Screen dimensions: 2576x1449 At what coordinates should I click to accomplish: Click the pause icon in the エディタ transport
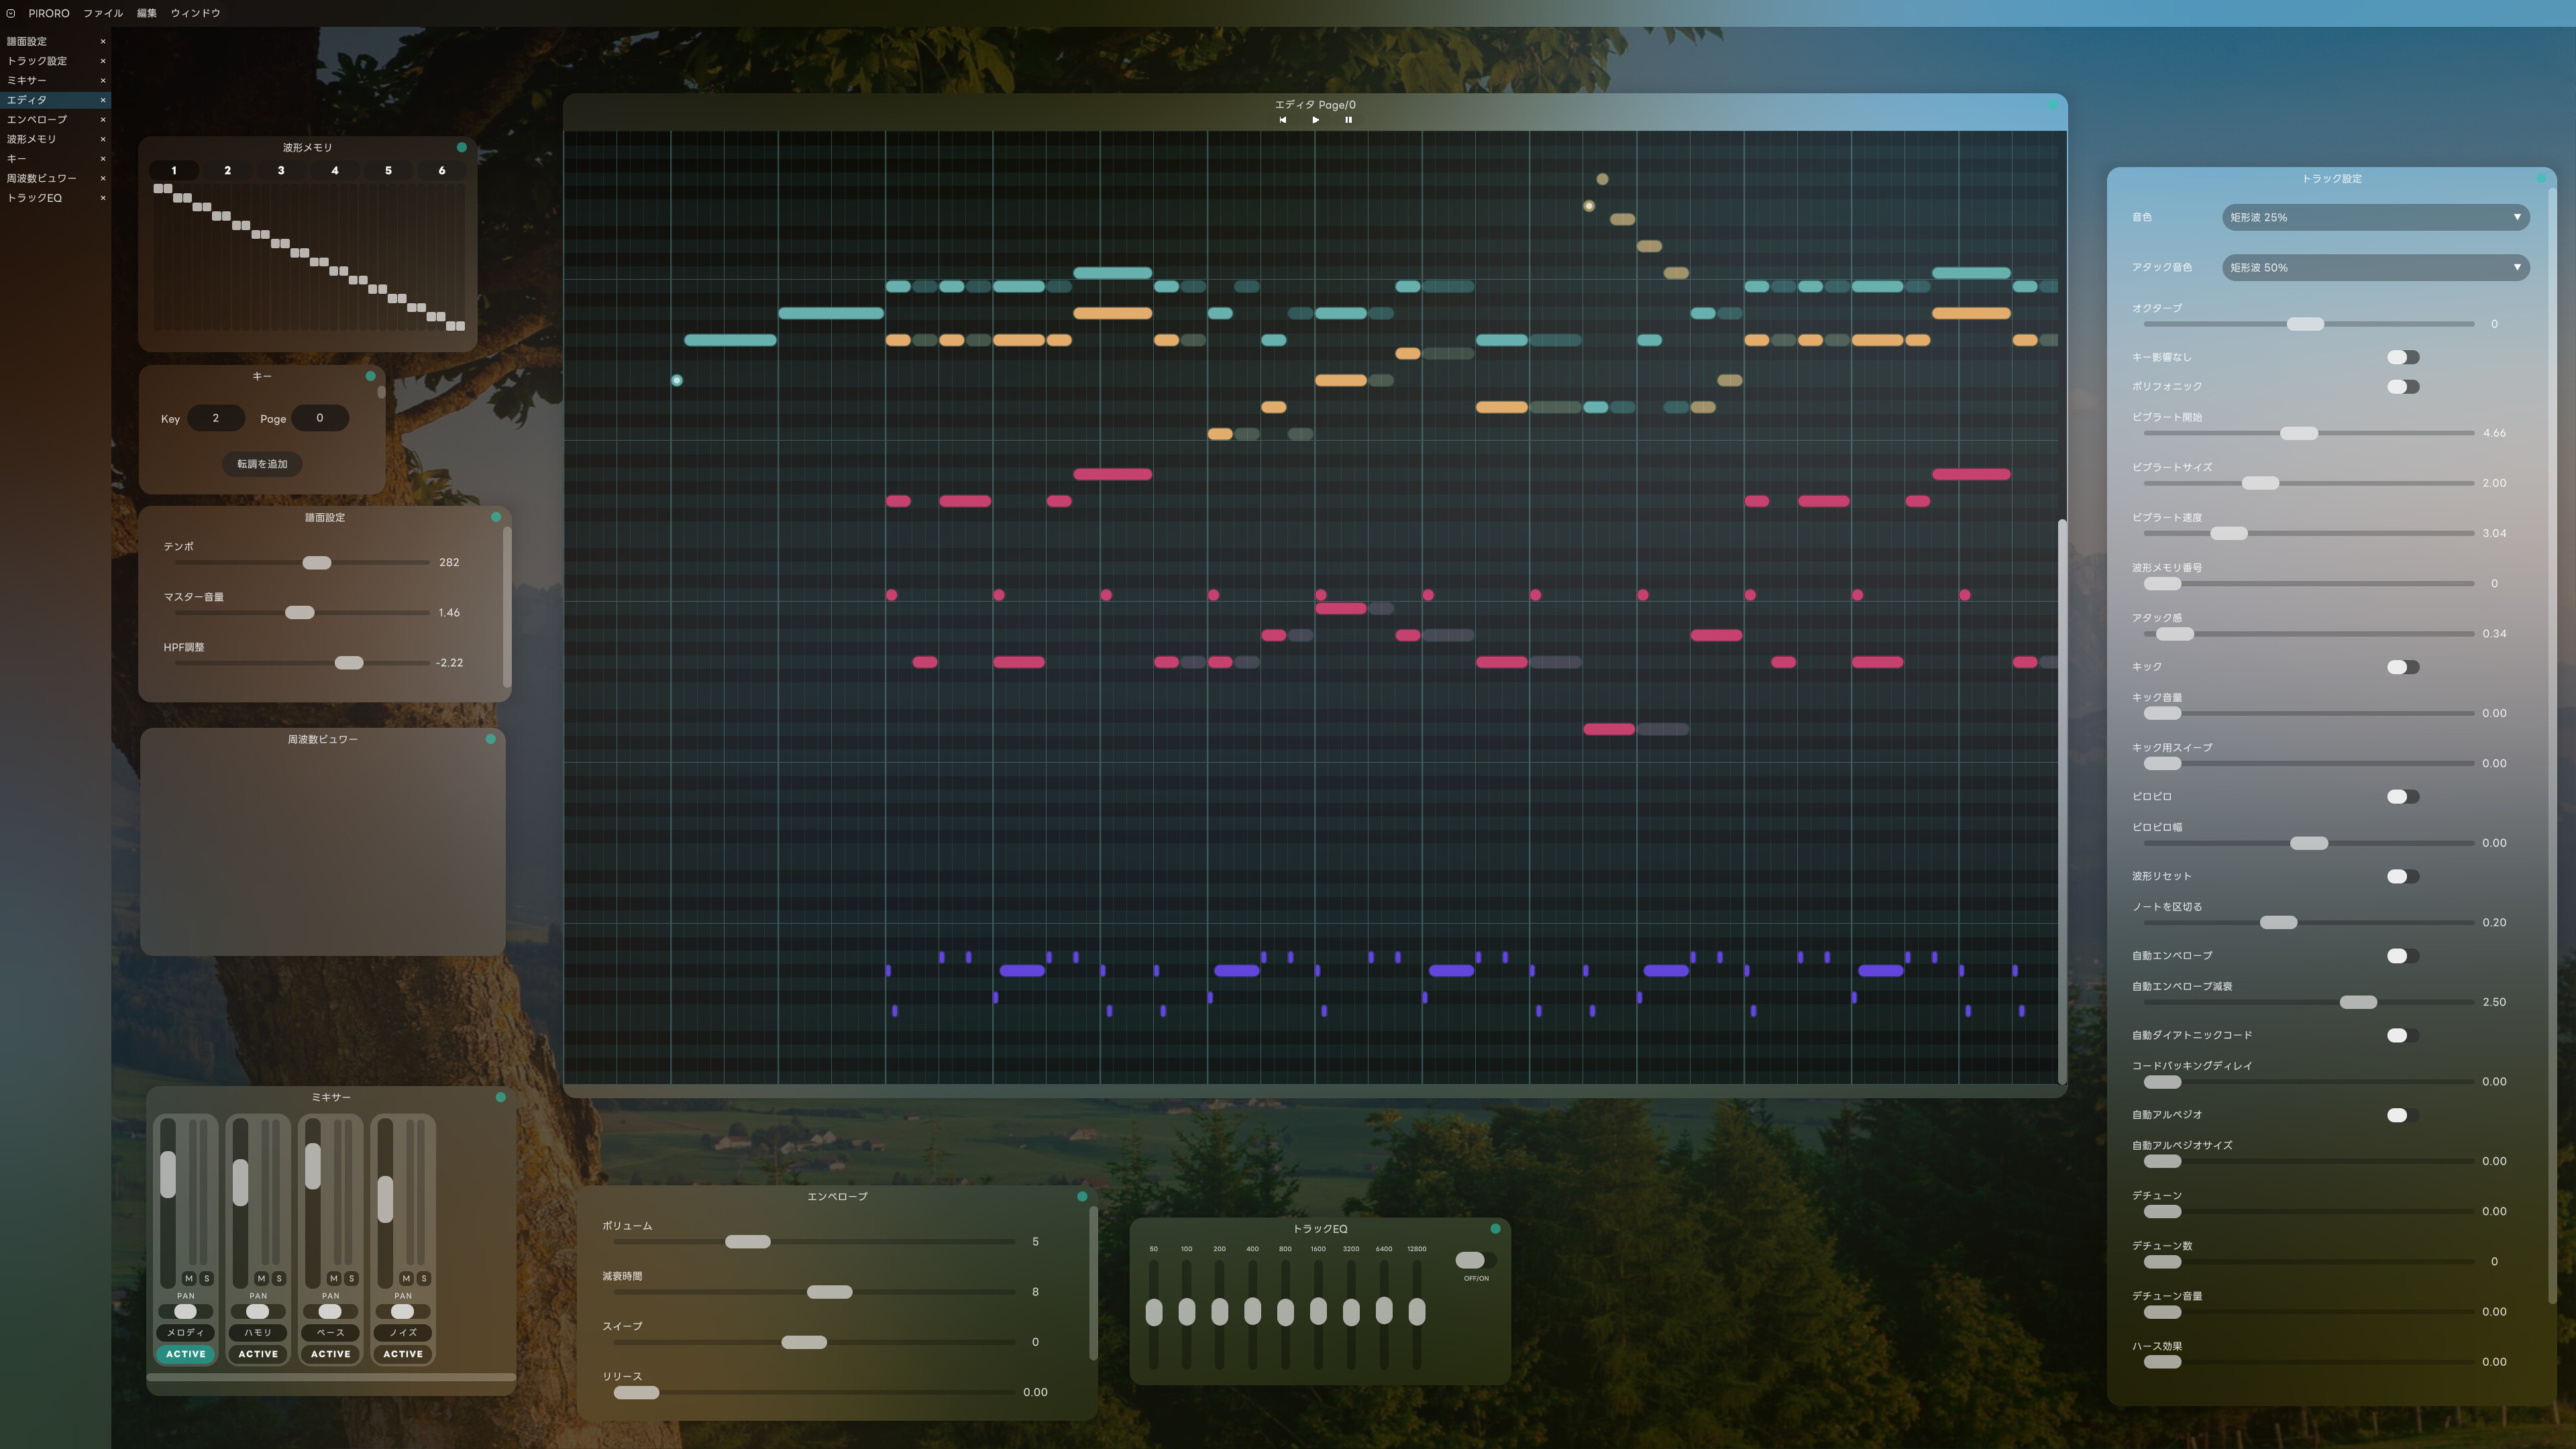(1349, 120)
